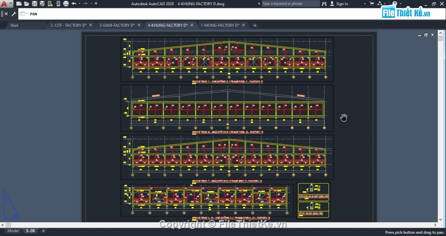Click the LT-01 detail box
Viewport: 446px width, 236px height.
[x=314, y=192]
